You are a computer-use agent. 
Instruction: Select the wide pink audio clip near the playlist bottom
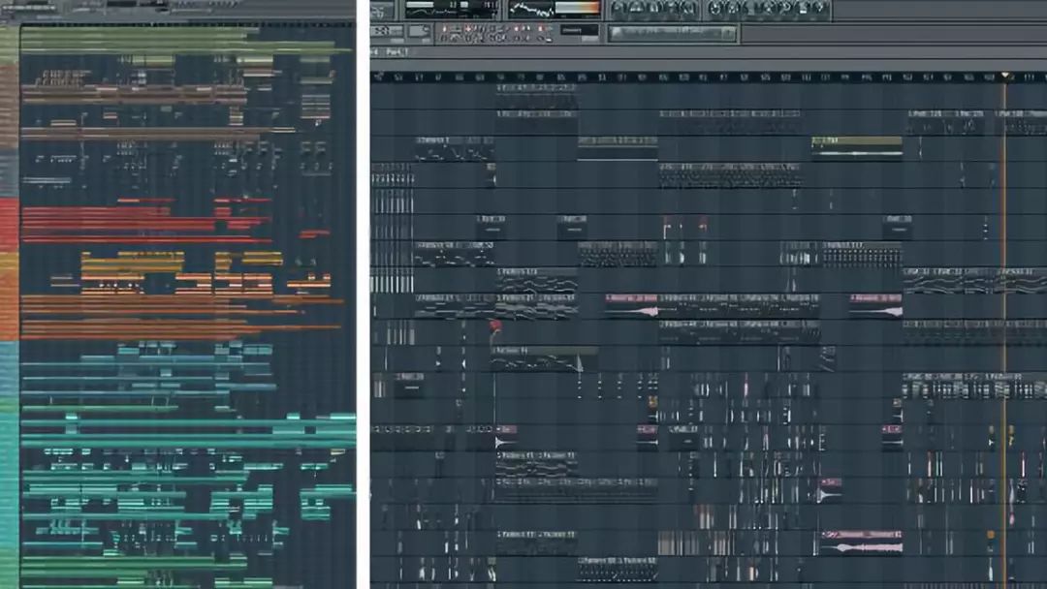point(862,542)
